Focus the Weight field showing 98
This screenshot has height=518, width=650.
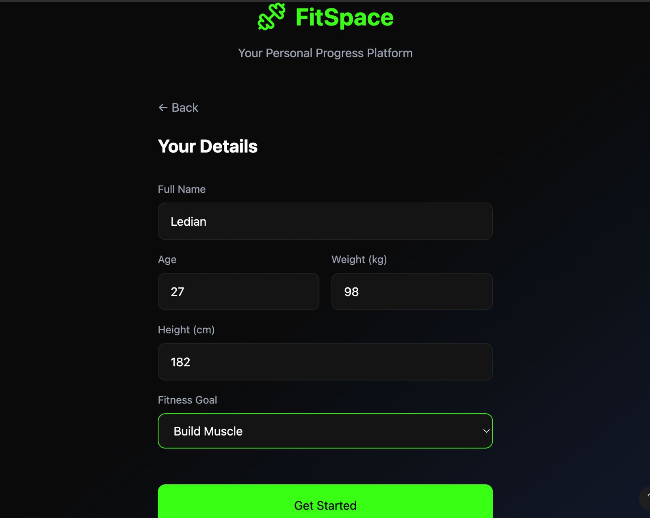tap(412, 291)
